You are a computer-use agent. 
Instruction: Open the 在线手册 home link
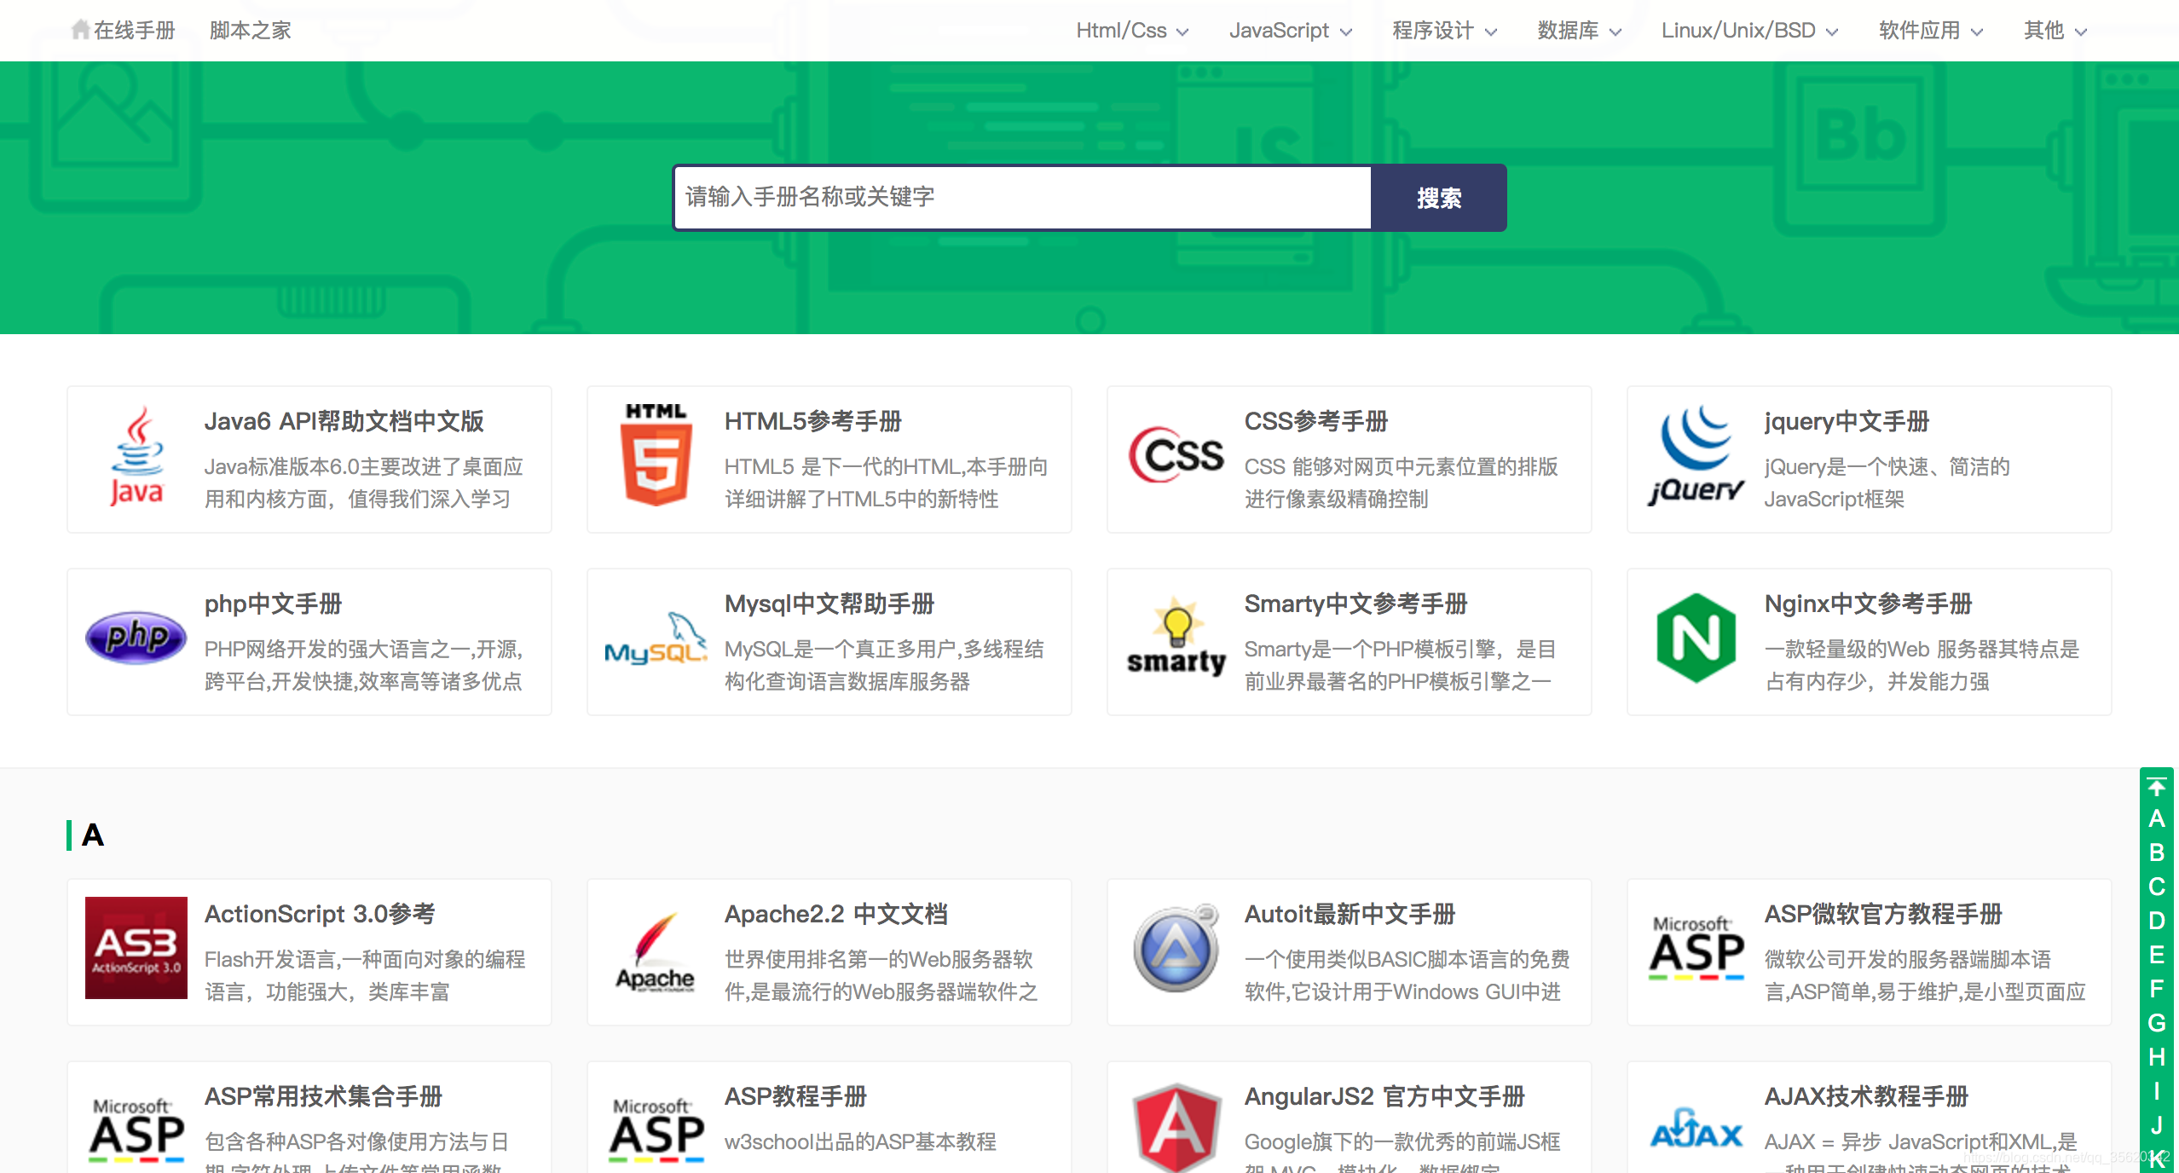pyautogui.click(x=134, y=31)
